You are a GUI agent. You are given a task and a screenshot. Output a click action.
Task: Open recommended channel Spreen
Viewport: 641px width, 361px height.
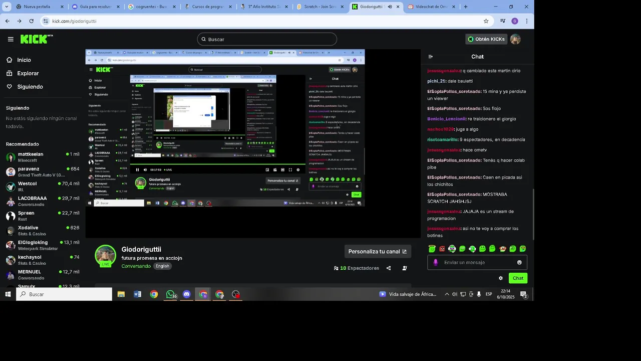(x=43, y=216)
